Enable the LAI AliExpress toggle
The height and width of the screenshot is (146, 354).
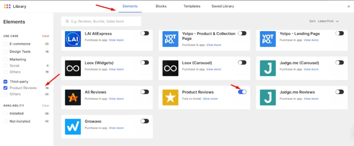coord(145,33)
